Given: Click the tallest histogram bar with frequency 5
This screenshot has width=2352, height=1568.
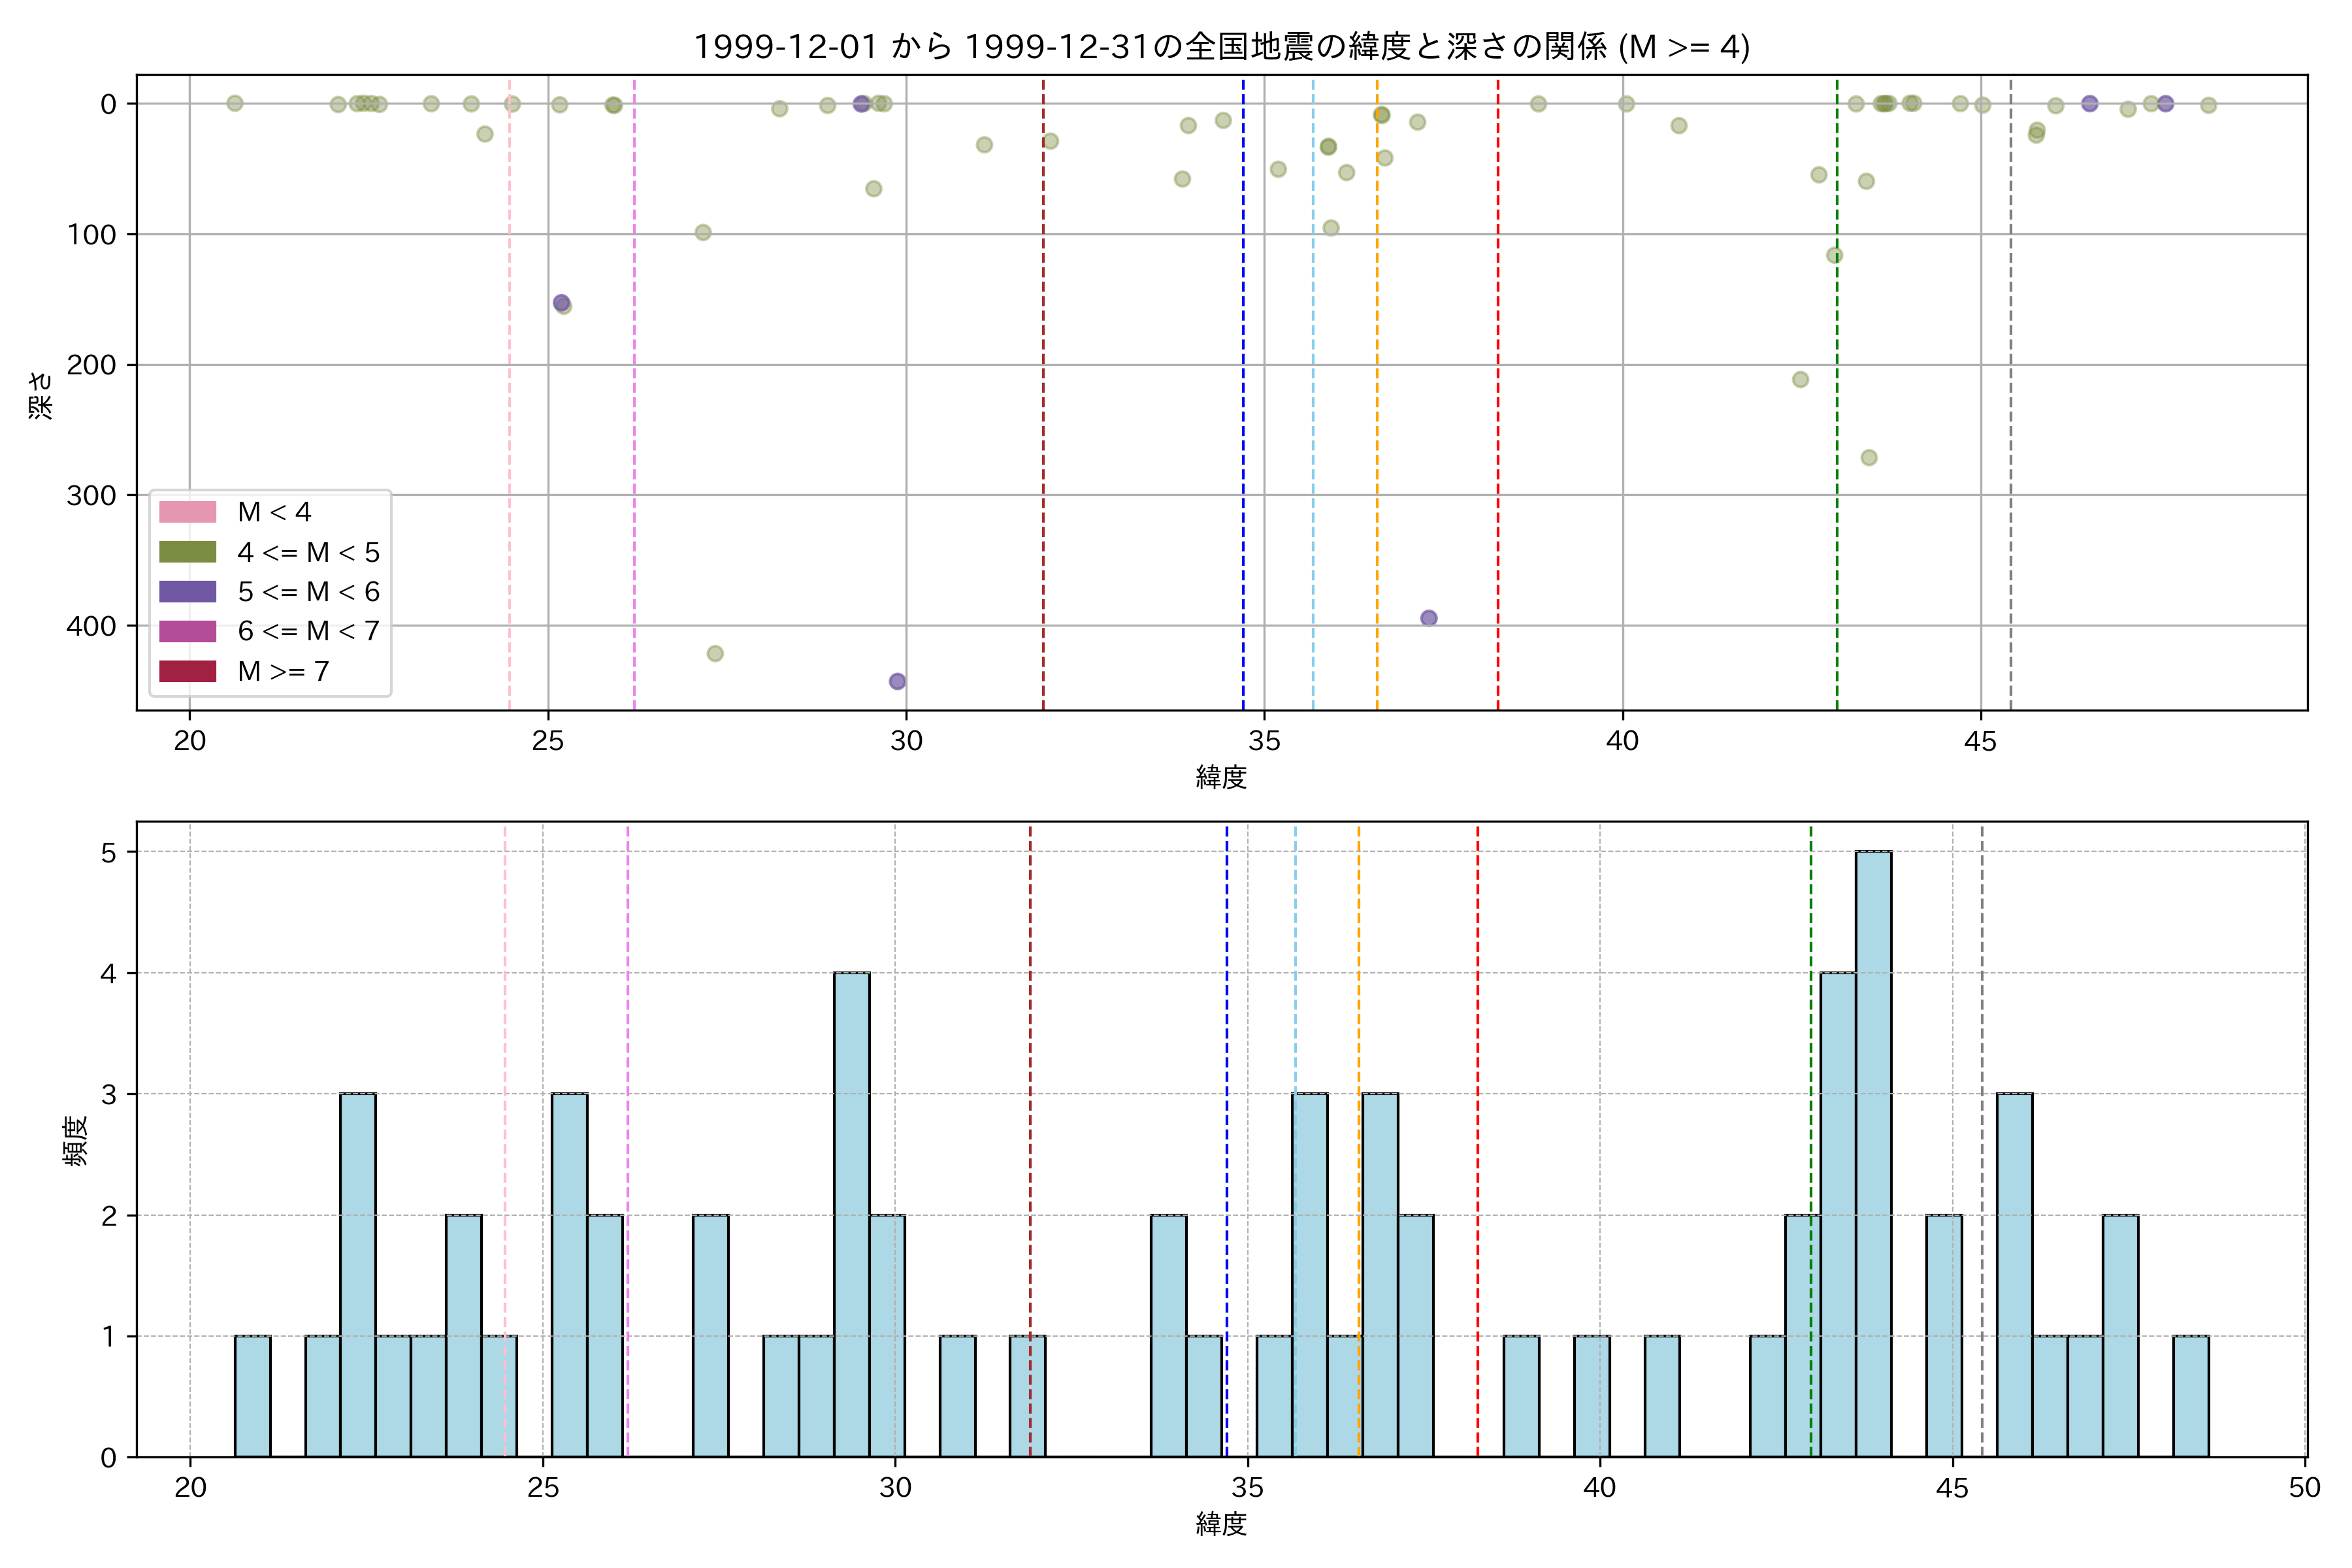Looking at the screenshot, I should [1873, 1153].
